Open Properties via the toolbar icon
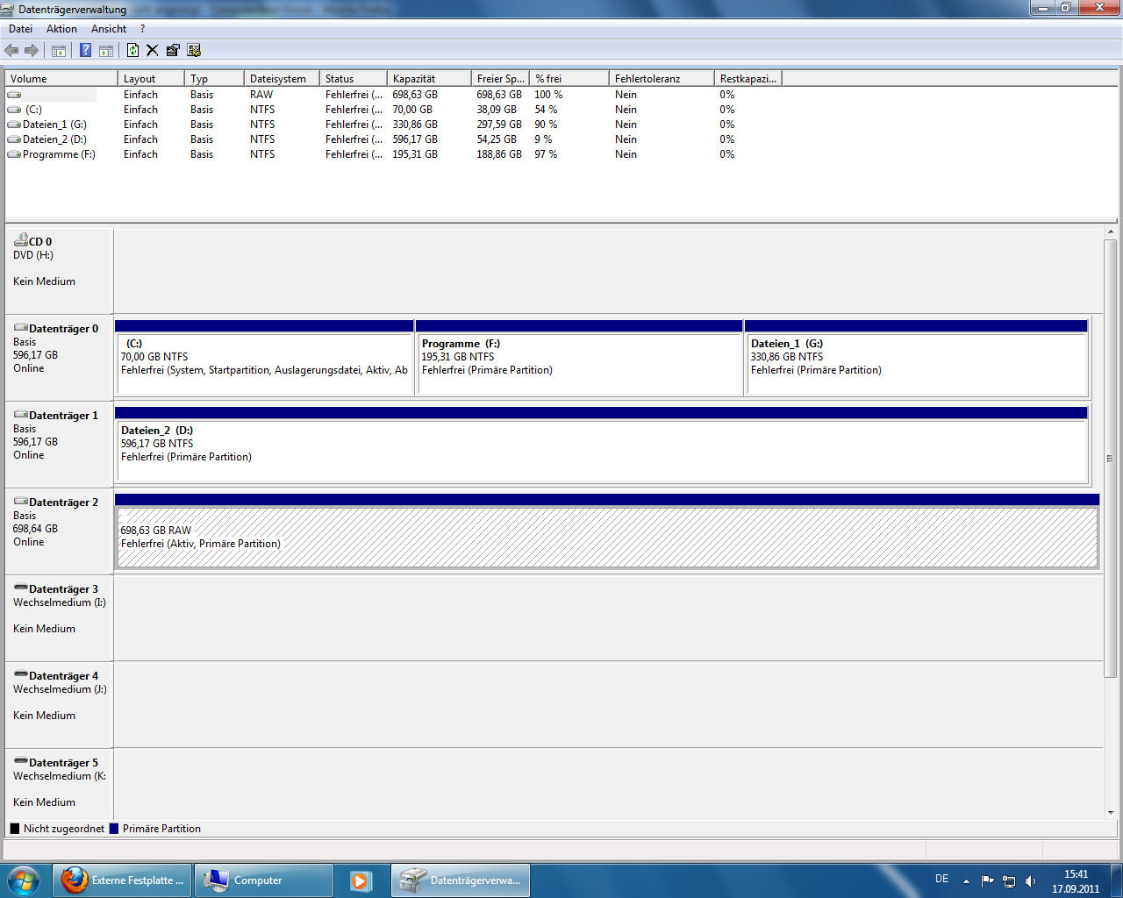The height and width of the screenshot is (898, 1123). click(x=173, y=51)
